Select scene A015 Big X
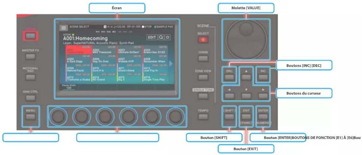Image resolution: width=363 pixels, height=155 pixels. (130, 77)
